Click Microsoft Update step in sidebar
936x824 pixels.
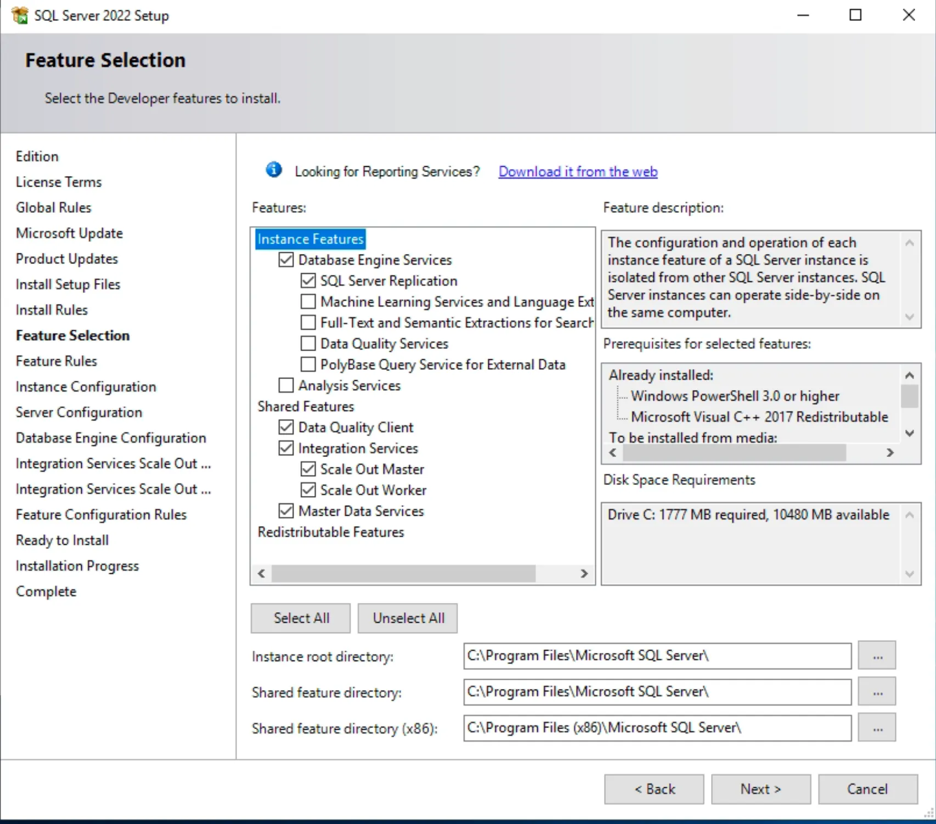pyautogui.click(x=69, y=233)
